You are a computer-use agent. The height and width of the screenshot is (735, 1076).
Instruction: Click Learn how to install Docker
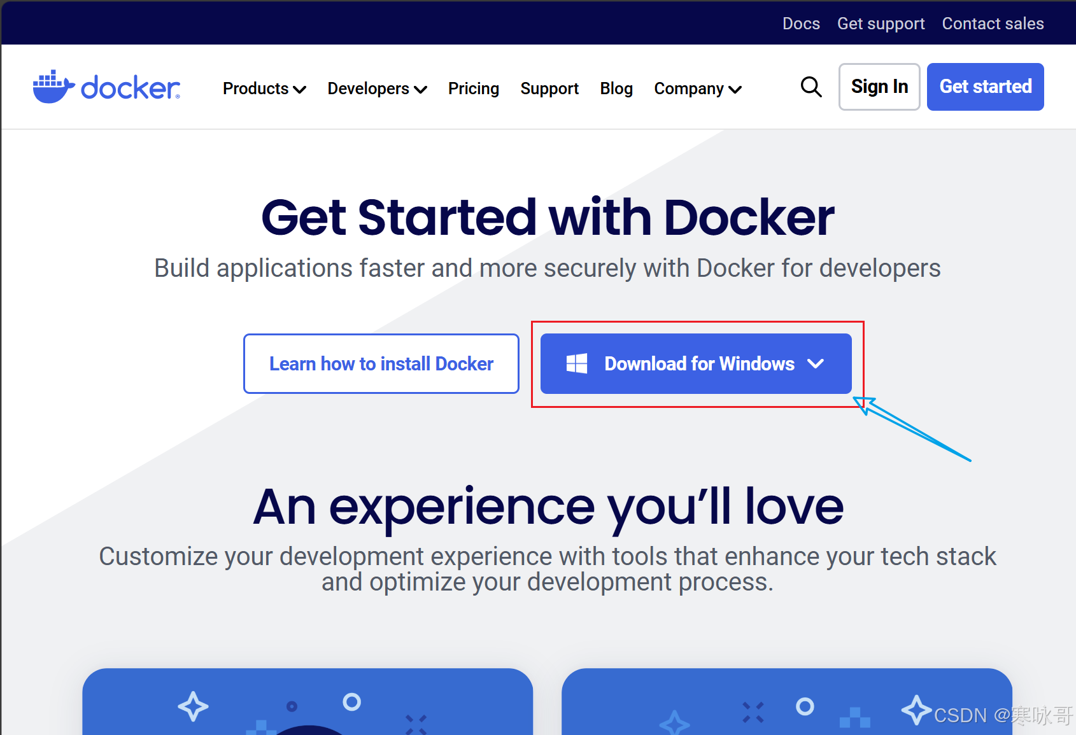(381, 364)
